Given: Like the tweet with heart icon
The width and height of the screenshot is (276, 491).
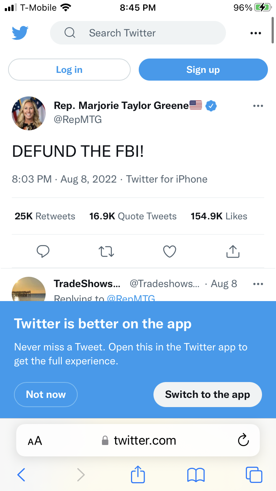Looking at the screenshot, I should 170,251.
